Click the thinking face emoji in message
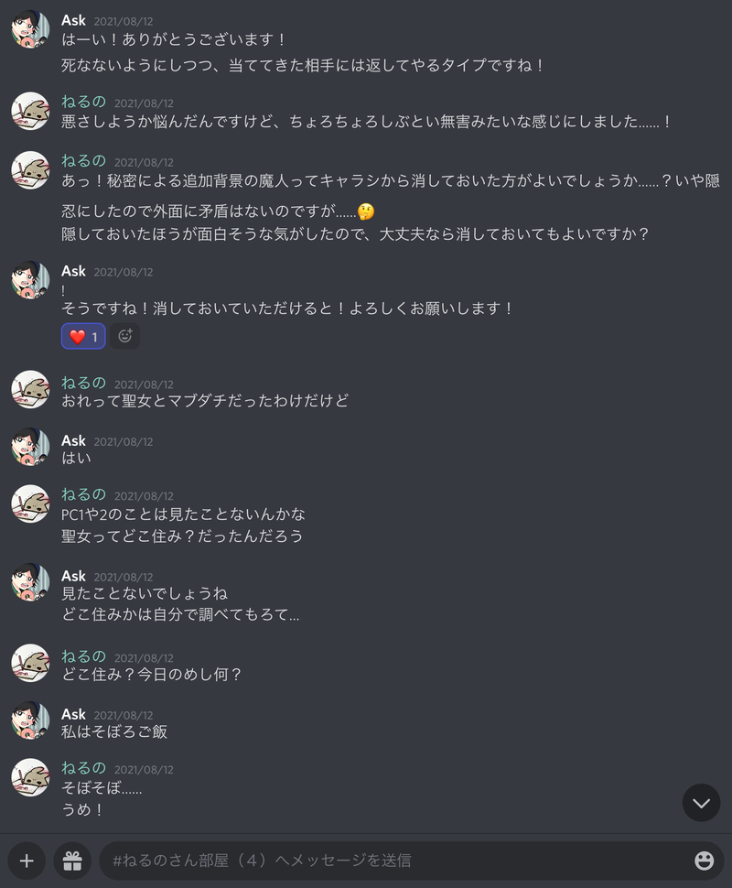Image resolution: width=732 pixels, height=888 pixels. [x=366, y=211]
